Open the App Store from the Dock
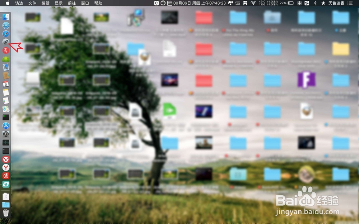This screenshot has width=359, height=224. click(x=6, y=125)
